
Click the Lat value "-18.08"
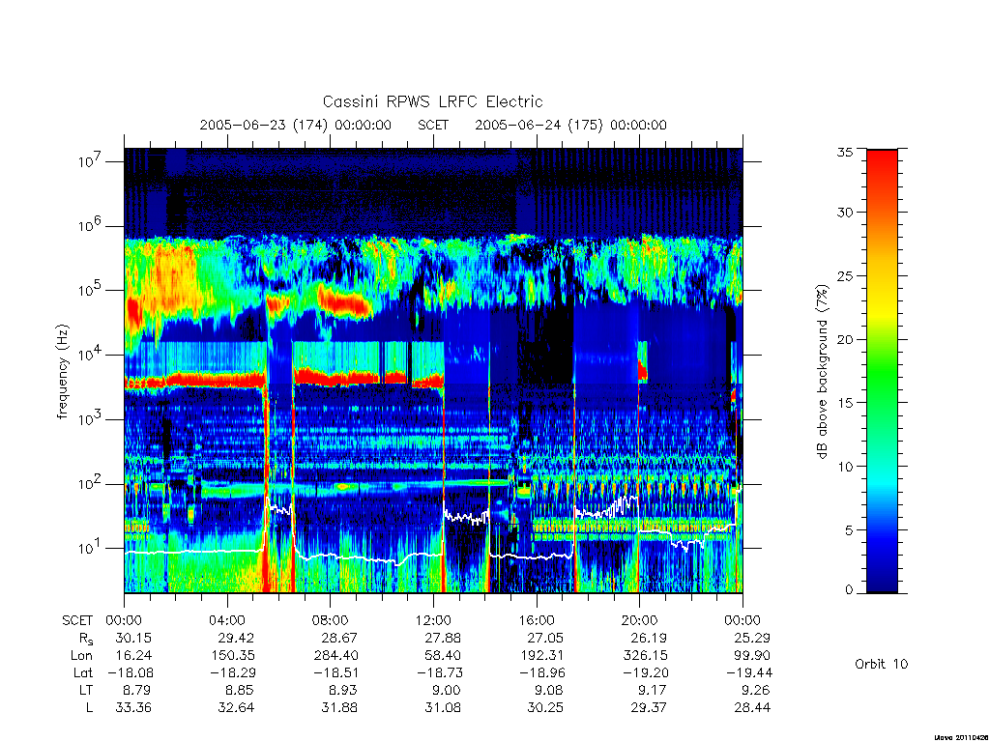point(131,672)
